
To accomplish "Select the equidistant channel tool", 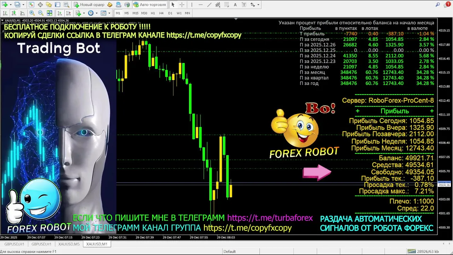I will point(218,5).
